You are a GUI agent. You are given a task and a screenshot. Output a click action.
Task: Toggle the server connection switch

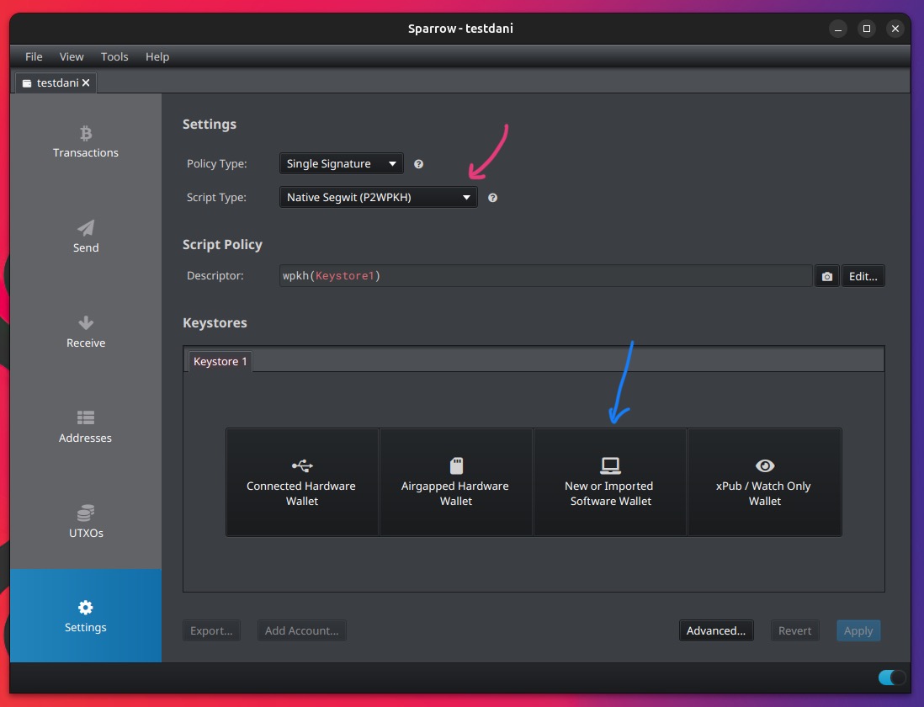891,678
